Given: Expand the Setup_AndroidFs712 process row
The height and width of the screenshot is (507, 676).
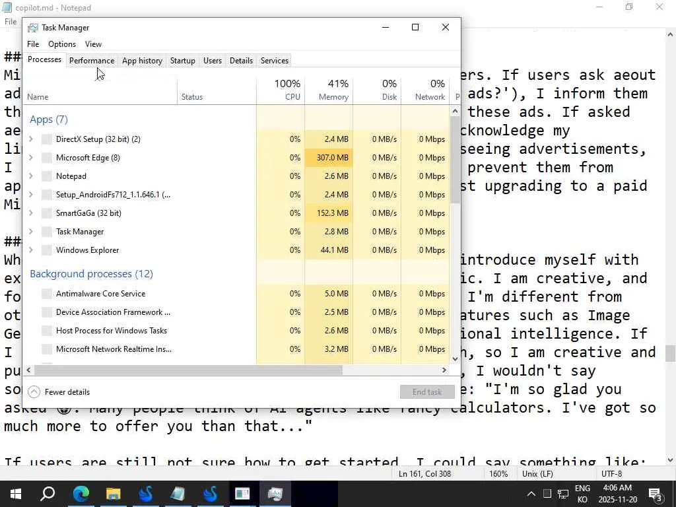Looking at the screenshot, I should coord(31,195).
